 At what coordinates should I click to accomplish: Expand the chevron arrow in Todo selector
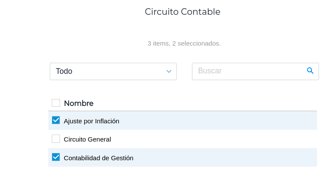[x=169, y=72]
